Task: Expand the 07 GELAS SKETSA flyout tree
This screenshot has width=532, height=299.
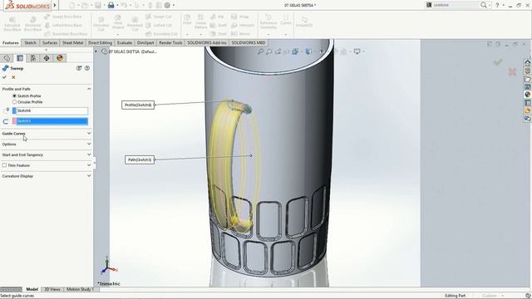Action: click(96, 51)
